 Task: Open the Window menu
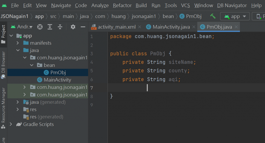[x=204, y=6]
